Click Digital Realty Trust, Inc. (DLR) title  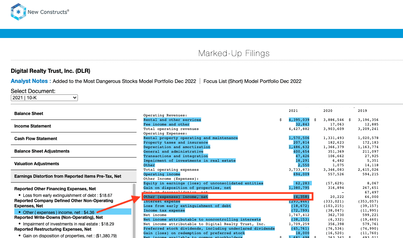coord(50,71)
